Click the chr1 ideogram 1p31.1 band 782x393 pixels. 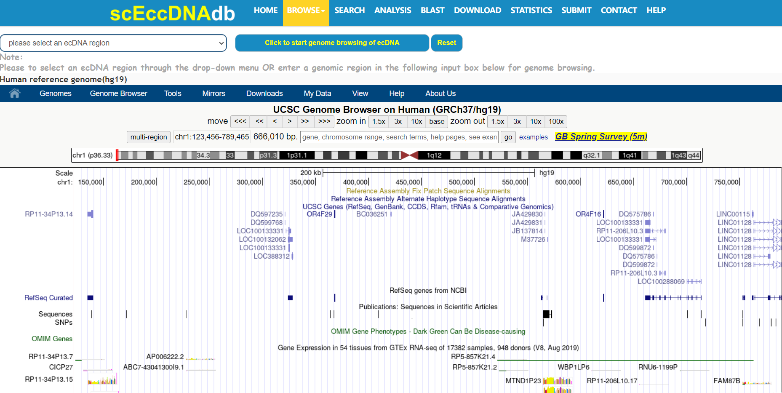[297, 155]
